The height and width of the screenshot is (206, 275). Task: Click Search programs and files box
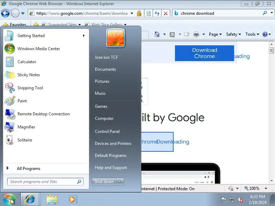45,182
